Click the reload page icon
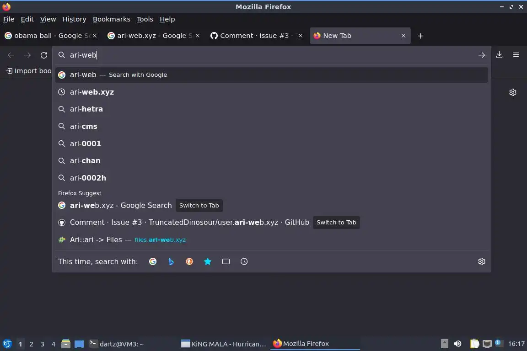The width and height of the screenshot is (527, 351). [44, 55]
